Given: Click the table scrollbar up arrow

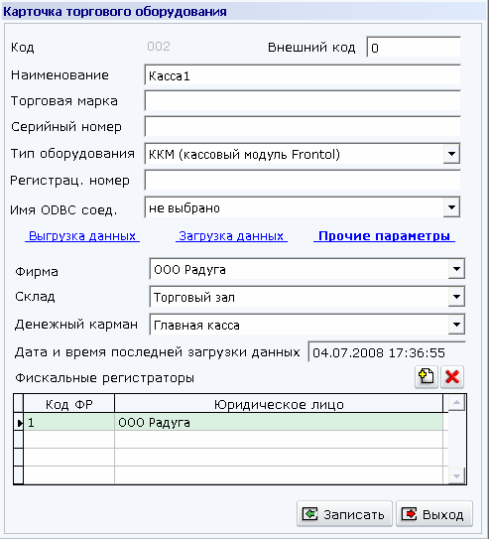Looking at the screenshot, I should pyautogui.click(x=456, y=403).
